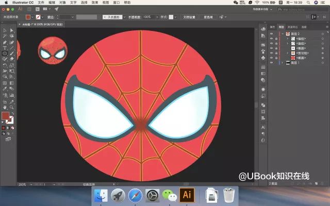The height and width of the screenshot is (206, 330).
Task: Choose the Column Graph tool
Action: (x=12, y=95)
